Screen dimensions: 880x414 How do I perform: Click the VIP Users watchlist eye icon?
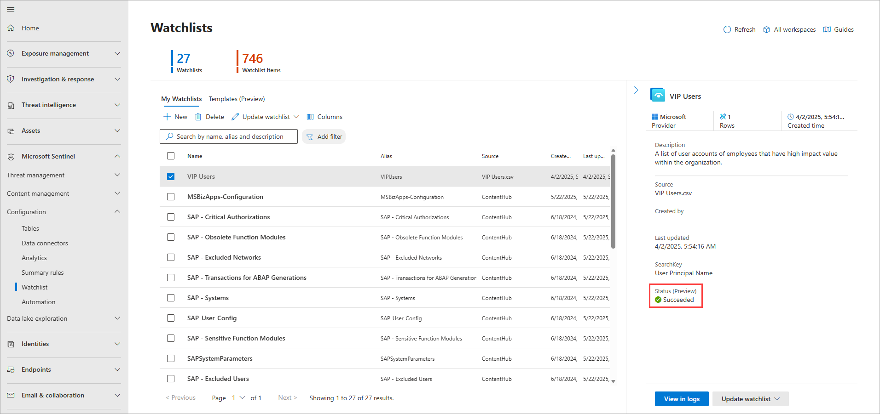[x=658, y=95]
